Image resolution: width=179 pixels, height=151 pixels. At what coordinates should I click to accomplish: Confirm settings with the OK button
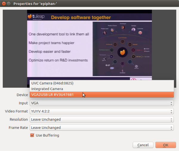(x=166, y=145)
